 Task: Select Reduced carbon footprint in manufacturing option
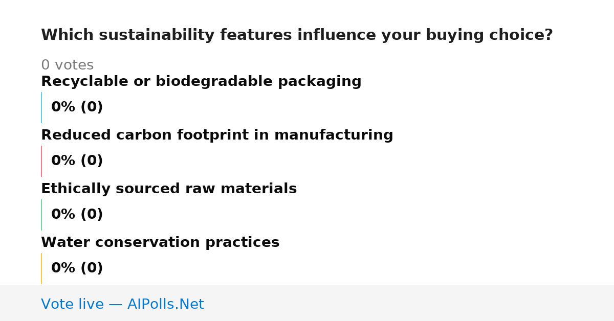217,135
